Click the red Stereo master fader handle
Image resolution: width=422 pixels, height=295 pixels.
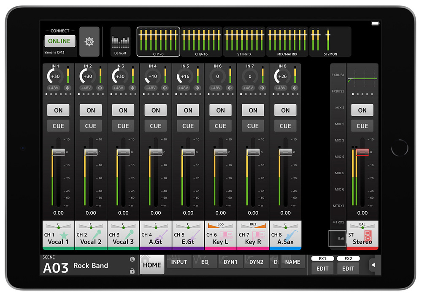click(x=362, y=152)
